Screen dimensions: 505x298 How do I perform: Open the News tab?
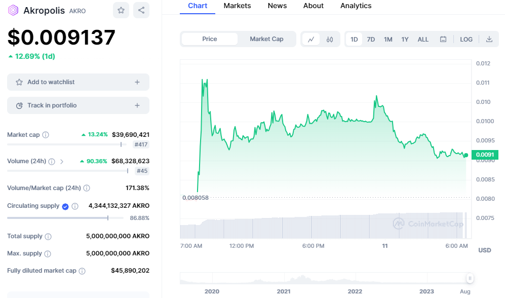277,6
